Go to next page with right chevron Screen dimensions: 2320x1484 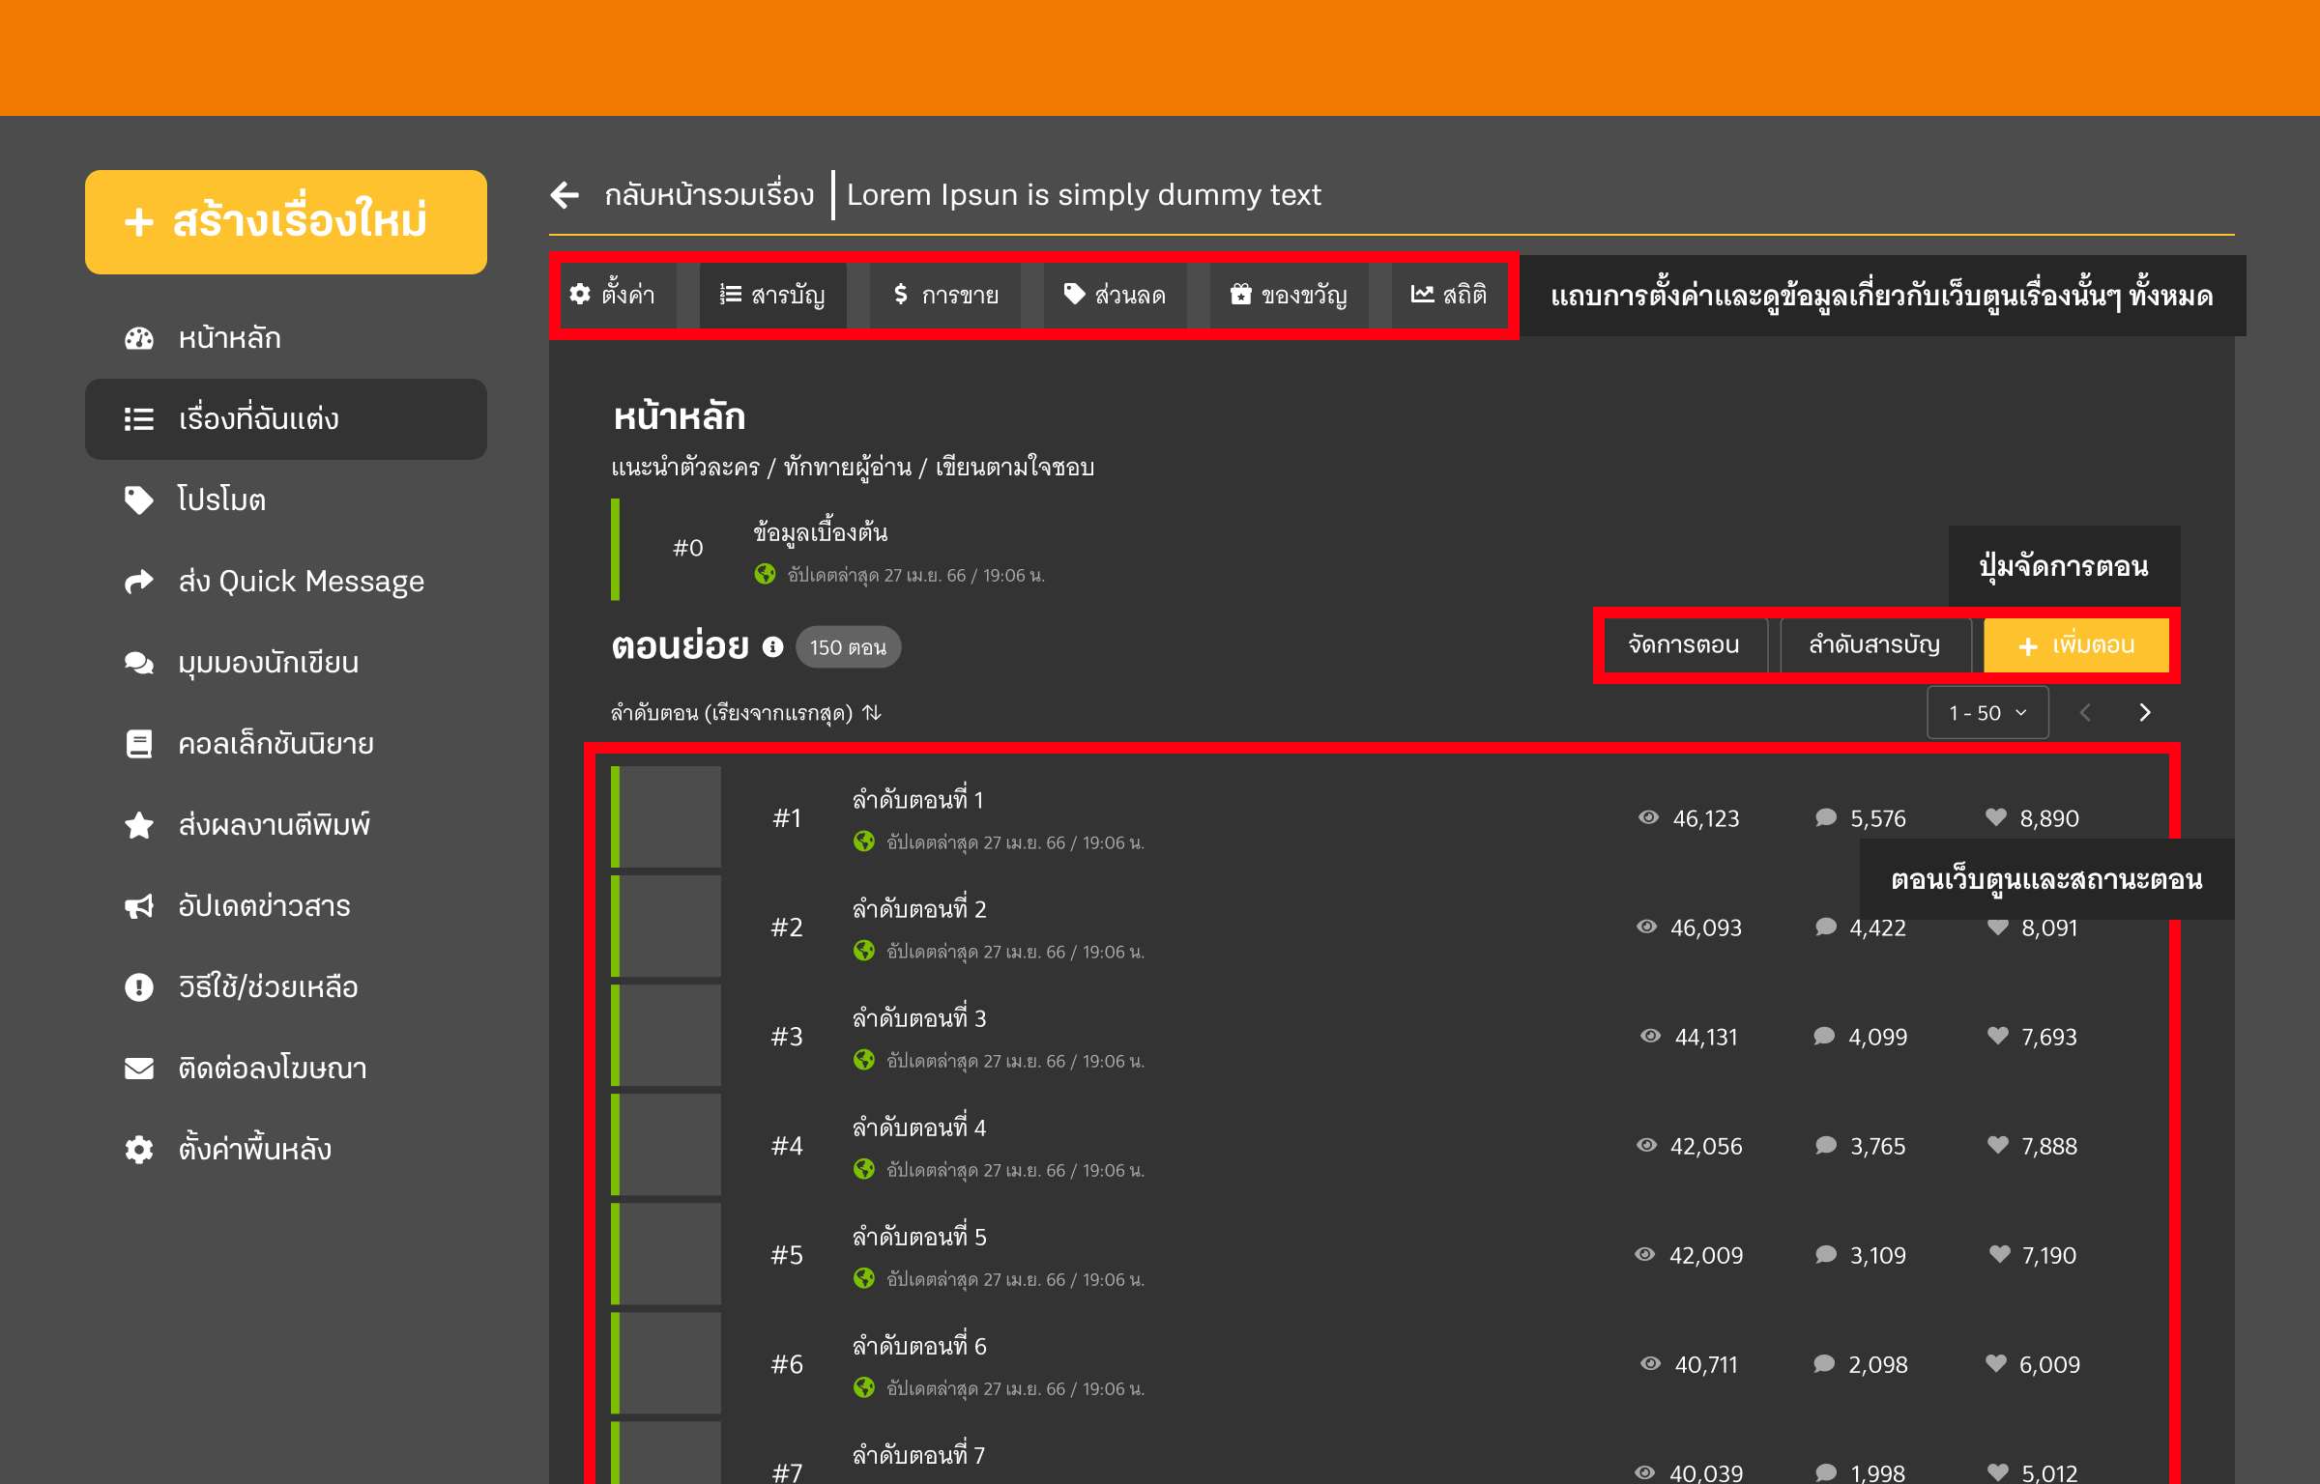2145,713
